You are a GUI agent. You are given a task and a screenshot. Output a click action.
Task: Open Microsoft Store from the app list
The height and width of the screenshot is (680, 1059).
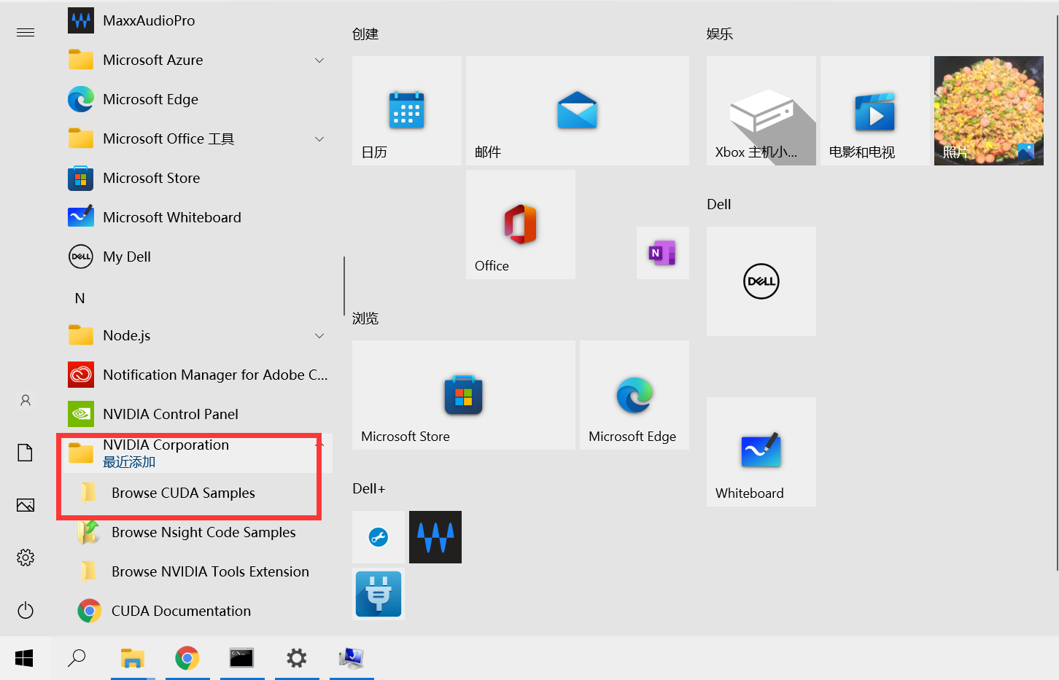(197, 178)
